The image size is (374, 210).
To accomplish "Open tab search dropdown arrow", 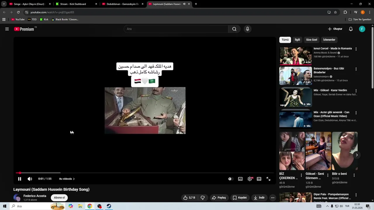I will coord(4,4).
